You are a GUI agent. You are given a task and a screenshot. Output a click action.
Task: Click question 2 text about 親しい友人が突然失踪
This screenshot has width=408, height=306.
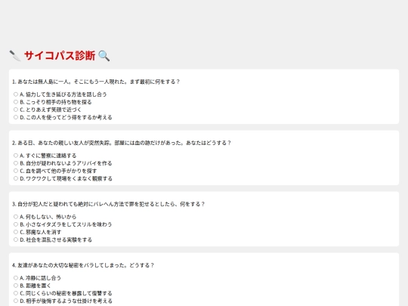[x=122, y=143]
